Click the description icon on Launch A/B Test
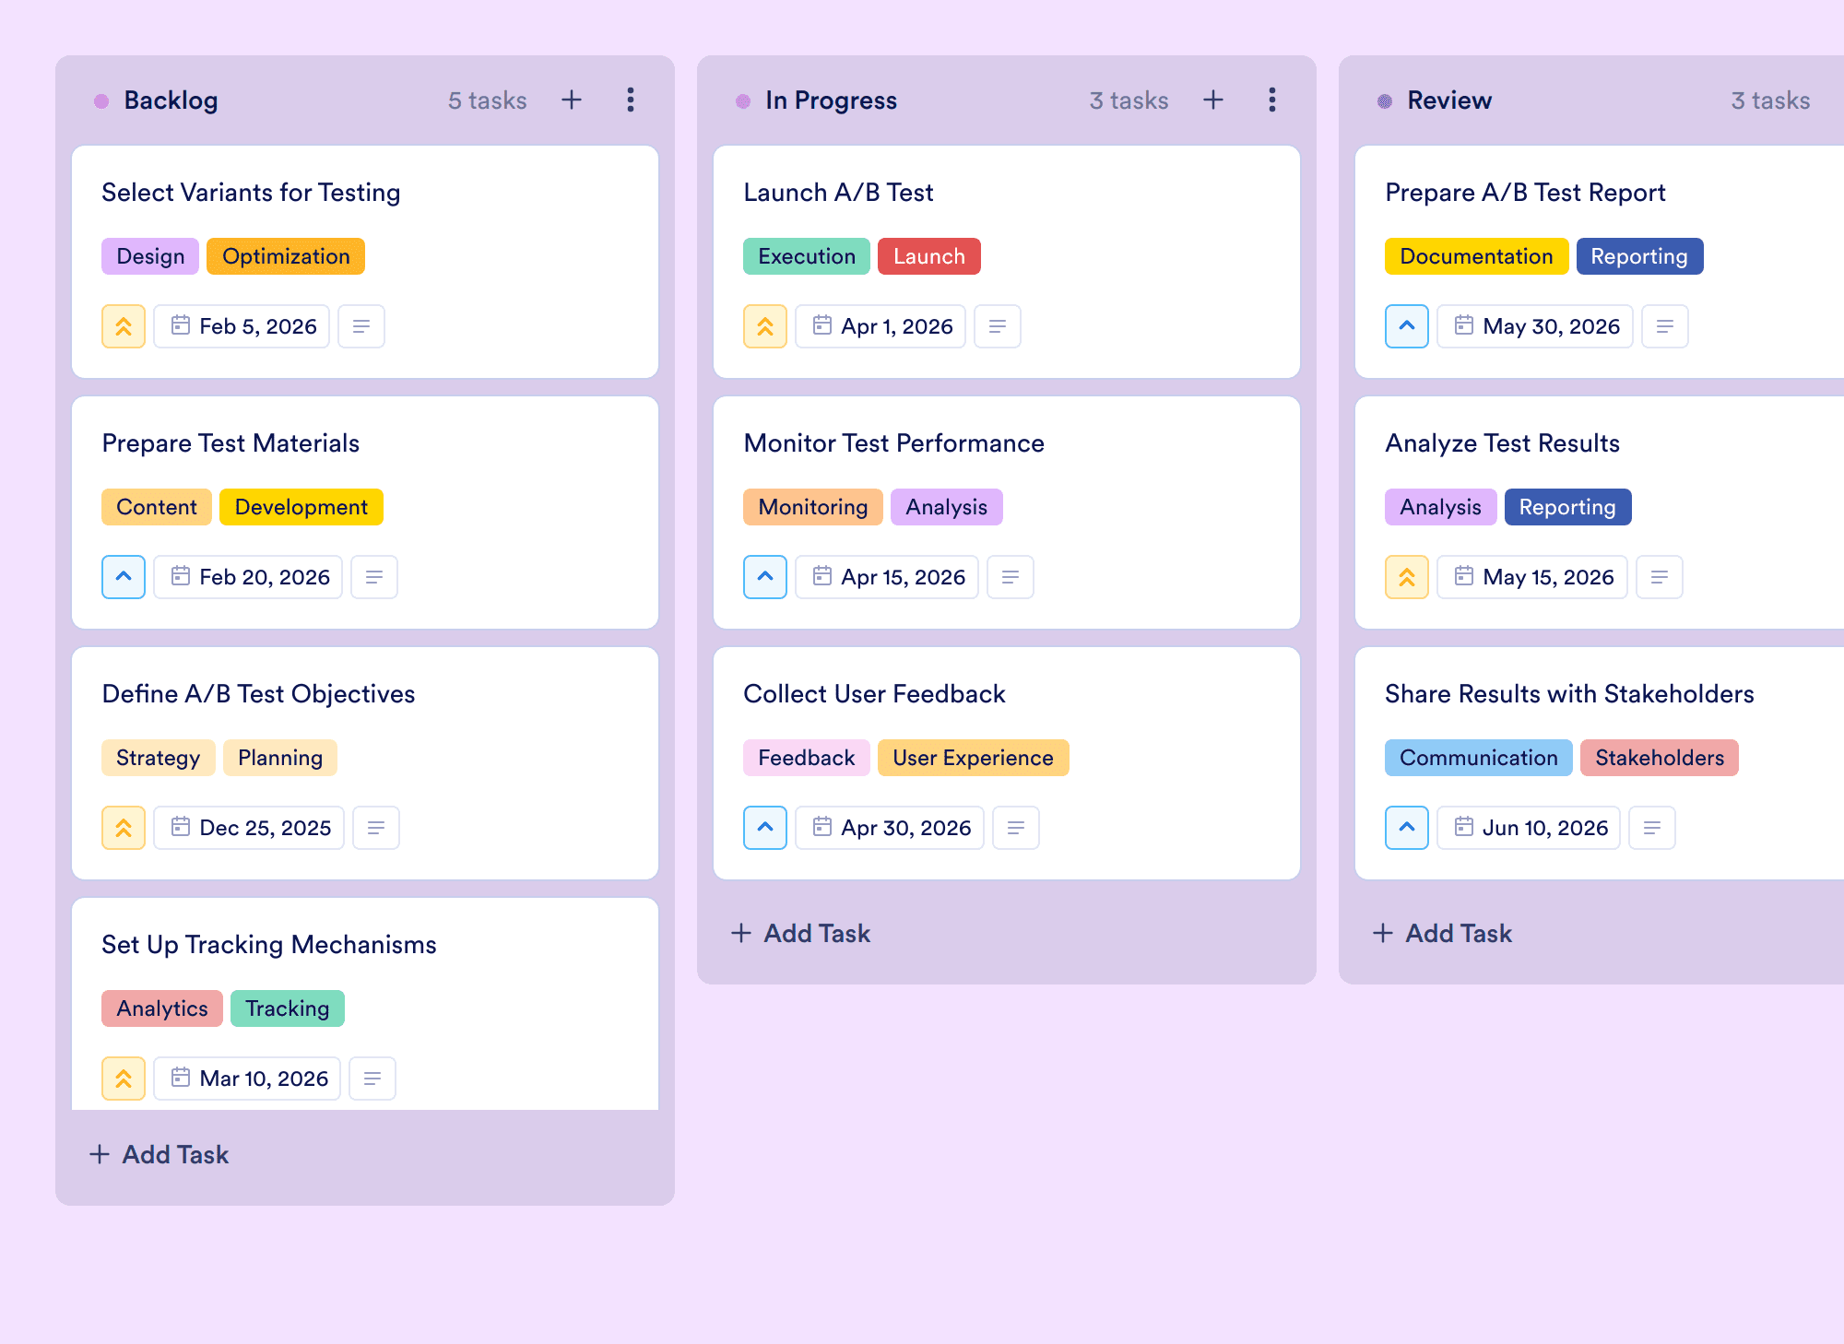Viewport: 1844px width, 1344px height. pyautogui.click(x=998, y=326)
